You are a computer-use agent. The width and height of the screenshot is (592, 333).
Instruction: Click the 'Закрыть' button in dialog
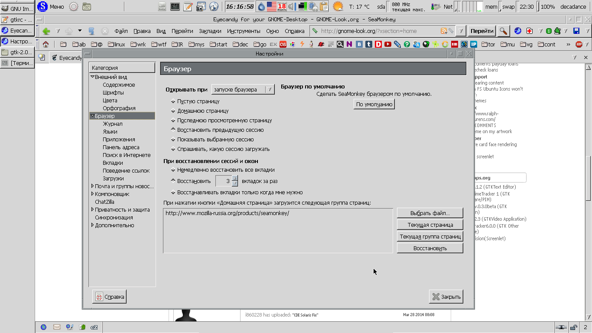point(446,297)
